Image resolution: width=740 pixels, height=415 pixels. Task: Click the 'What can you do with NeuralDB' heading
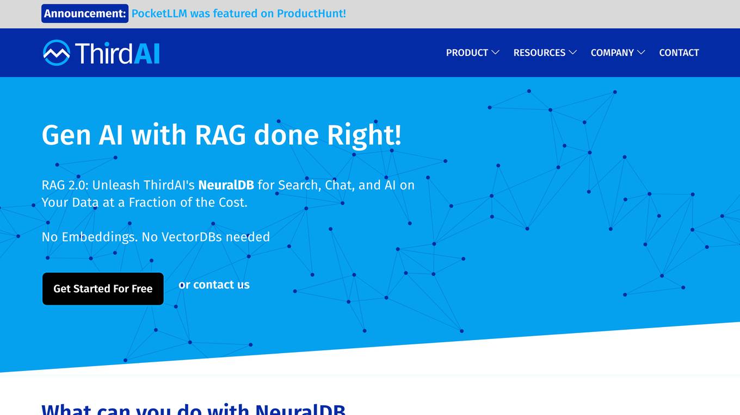click(x=194, y=408)
